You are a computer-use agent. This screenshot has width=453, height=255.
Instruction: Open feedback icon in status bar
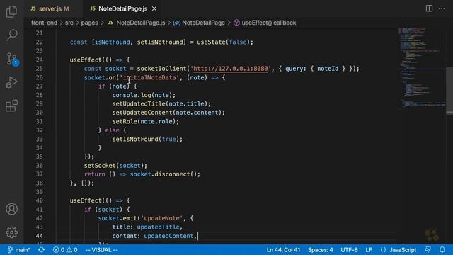click(x=428, y=250)
